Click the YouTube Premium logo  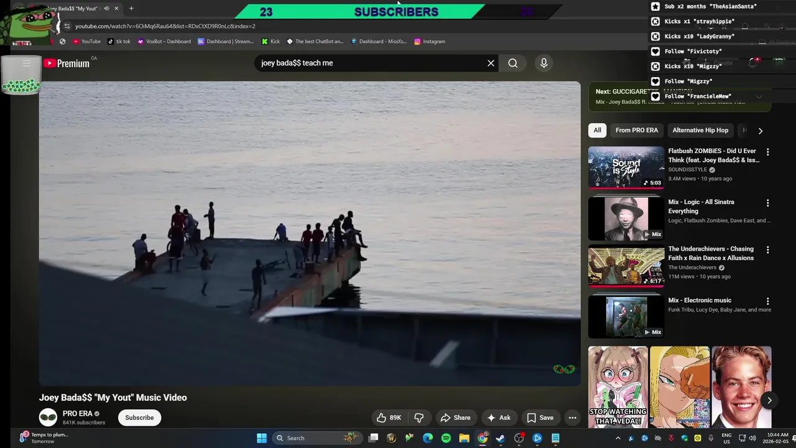(67, 63)
